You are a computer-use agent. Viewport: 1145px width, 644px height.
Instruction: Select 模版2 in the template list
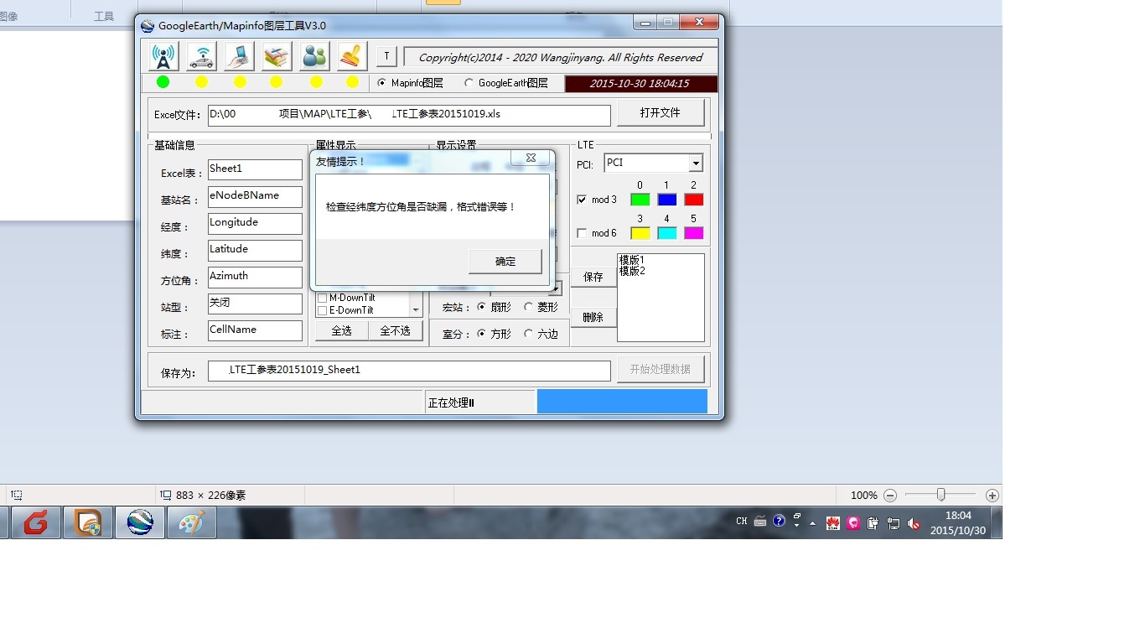pyautogui.click(x=632, y=271)
